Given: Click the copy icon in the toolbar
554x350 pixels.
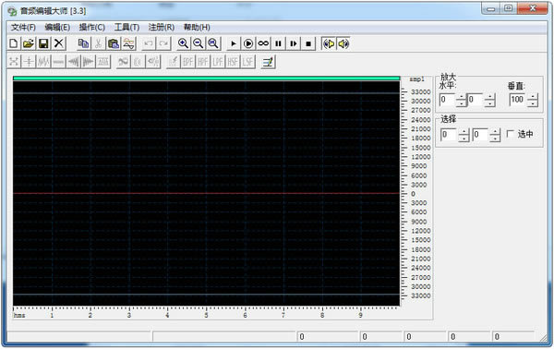Looking at the screenshot, I should pos(83,43).
